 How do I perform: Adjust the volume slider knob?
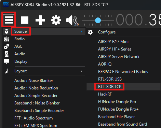(x=98, y=20)
